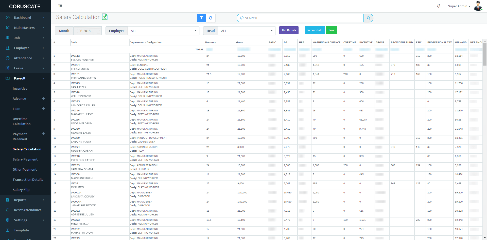487x240 pixels.
Task: Click the plus icon beside Loan
Action: pyautogui.click(x=43, y=109)
